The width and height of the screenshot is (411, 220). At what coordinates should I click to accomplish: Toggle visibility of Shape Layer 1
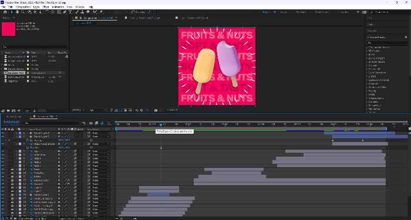tap(2, 195)
